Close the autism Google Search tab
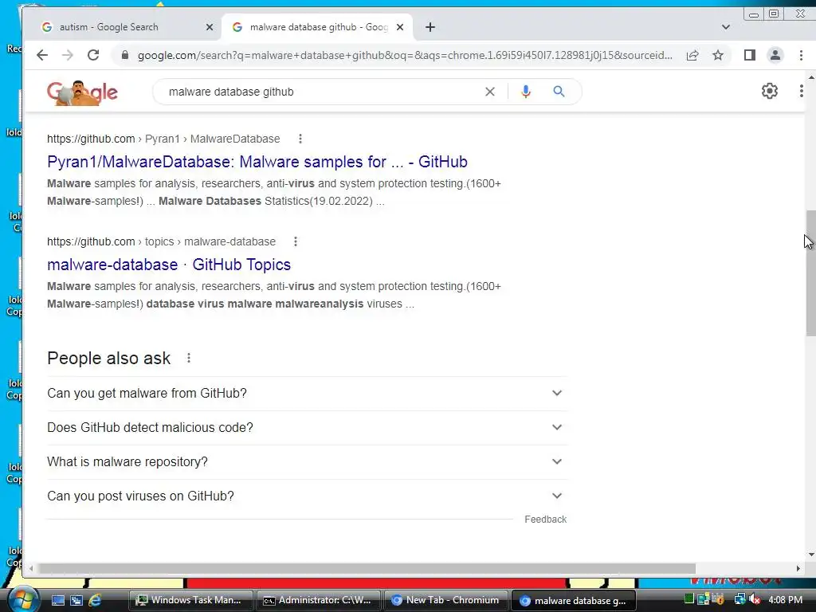 point(210,27)
